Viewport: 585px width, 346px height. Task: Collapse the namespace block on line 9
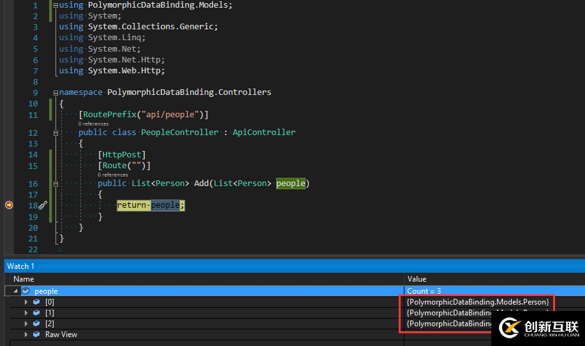coord(56,93)
